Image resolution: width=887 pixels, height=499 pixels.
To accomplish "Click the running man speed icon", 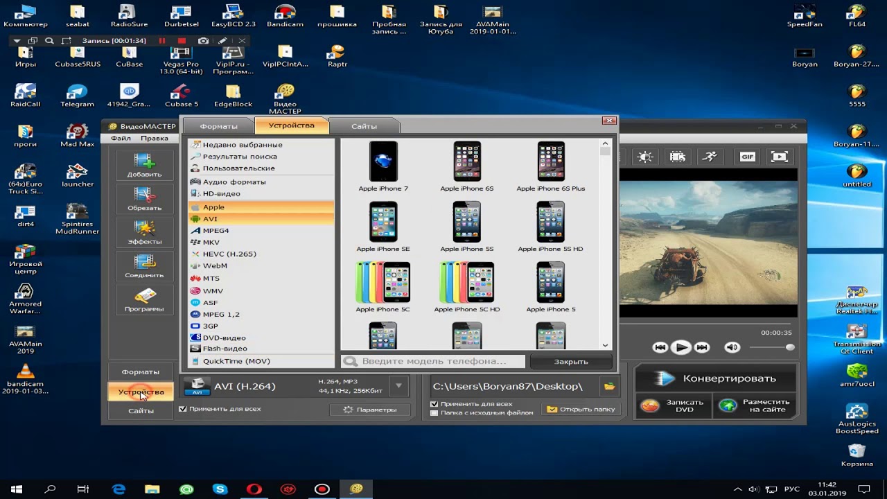I will tap(710, 157).
